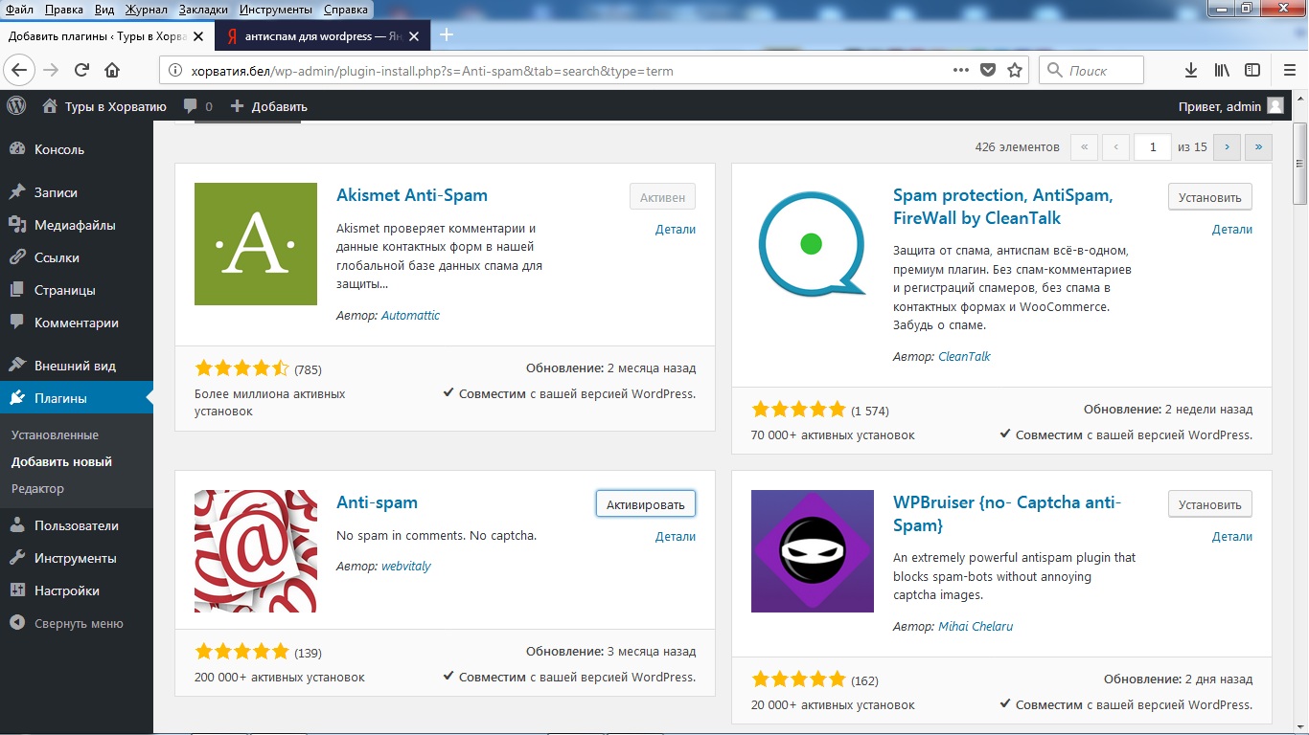The height and width of the screenshot is (735, 1309).
Task: Activate the Anti-spam plugin
Action: tap(645, 504)
